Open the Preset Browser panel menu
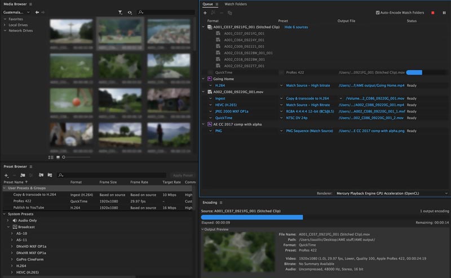Image resolution: width=451 pixels, height=278 pixels. click(x=31, y=167)
